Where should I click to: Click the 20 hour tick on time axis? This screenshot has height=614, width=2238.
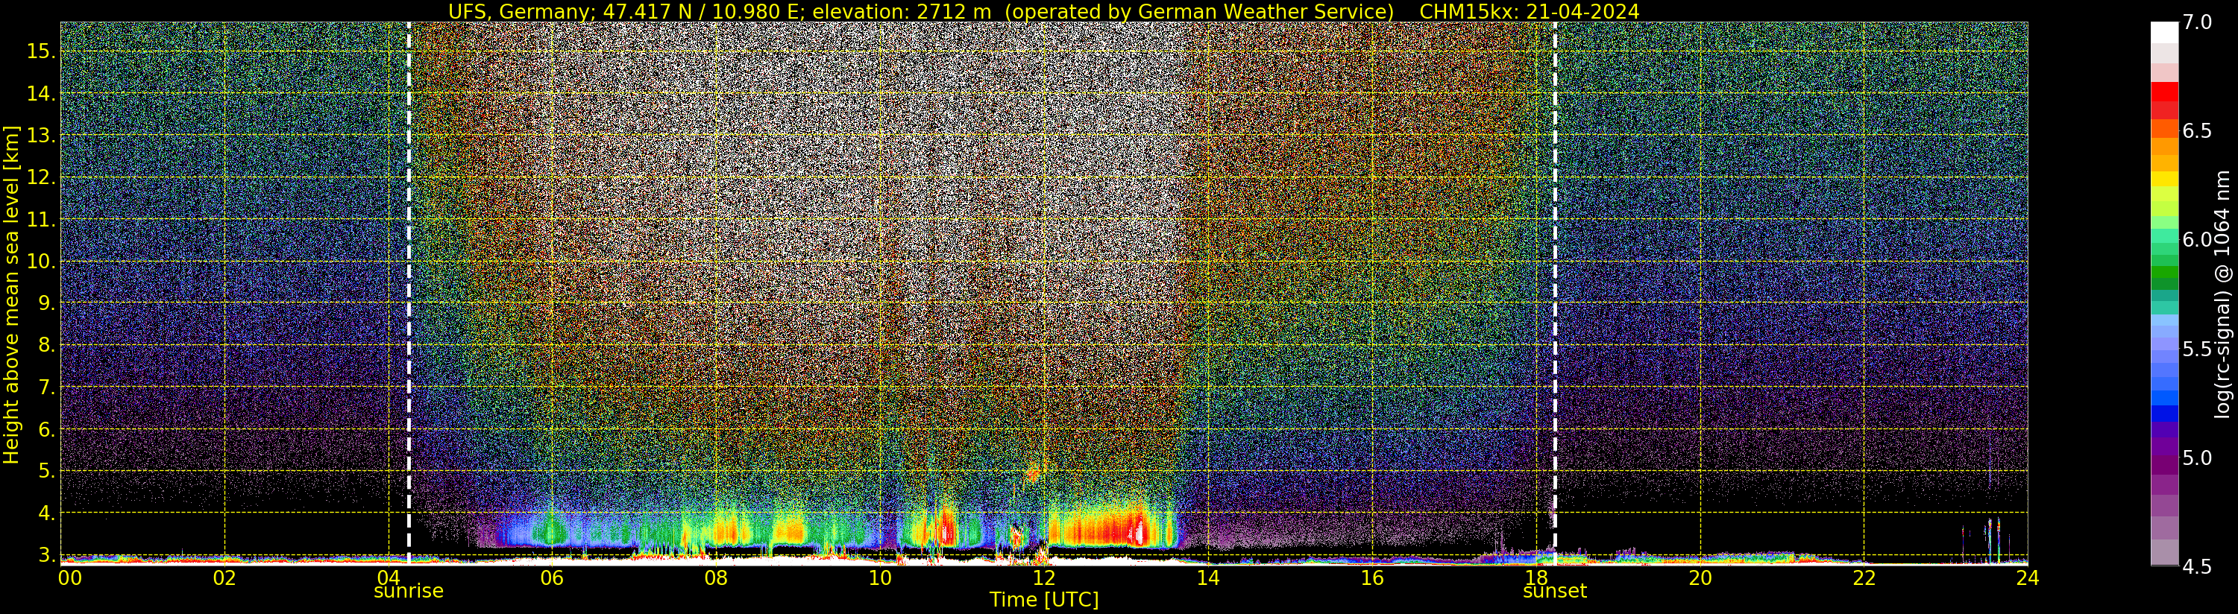point(1700,577)
